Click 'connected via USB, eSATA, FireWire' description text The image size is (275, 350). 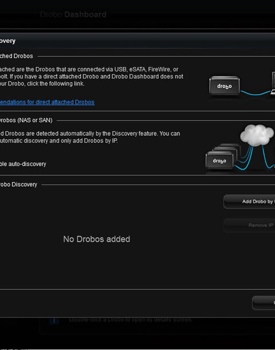click(x=123, y=69)
